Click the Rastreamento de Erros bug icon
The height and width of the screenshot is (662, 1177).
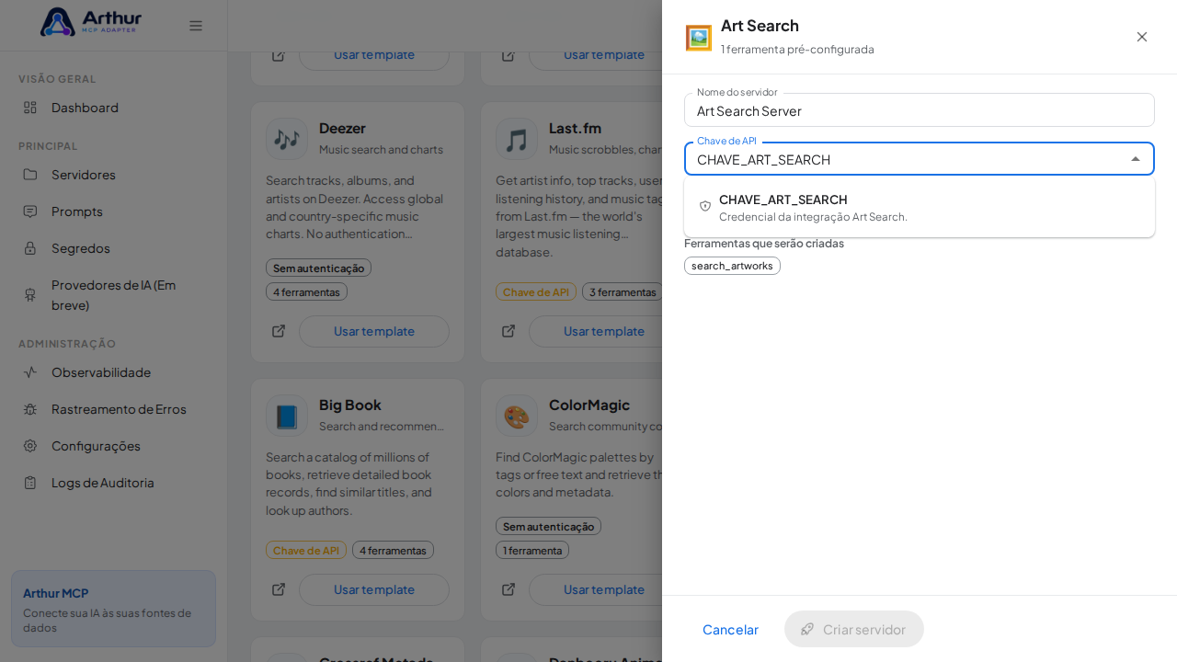[30, 409]
